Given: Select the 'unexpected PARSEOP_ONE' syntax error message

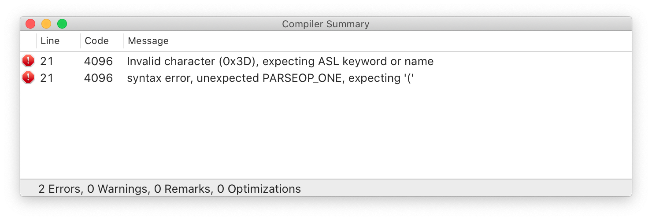Looking at the screenshot, I should 270,78.
